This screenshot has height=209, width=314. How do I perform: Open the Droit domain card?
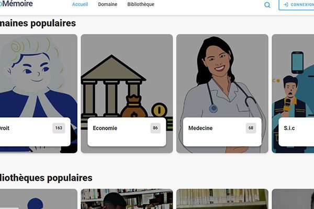click(x=39, y=94)
